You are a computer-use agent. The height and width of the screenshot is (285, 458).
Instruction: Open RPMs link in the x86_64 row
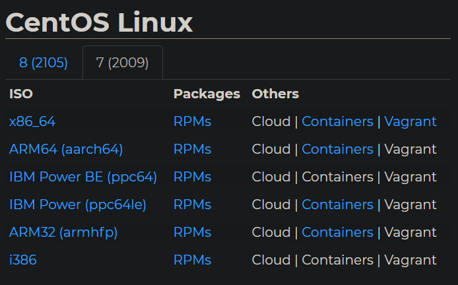click(x=192, y=121)
